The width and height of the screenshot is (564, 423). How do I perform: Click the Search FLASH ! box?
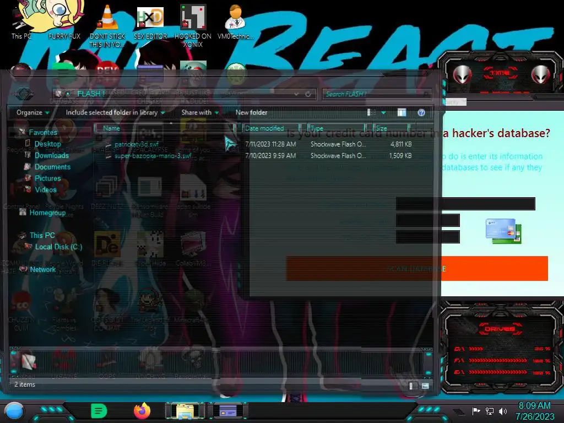tap(377, 94)
